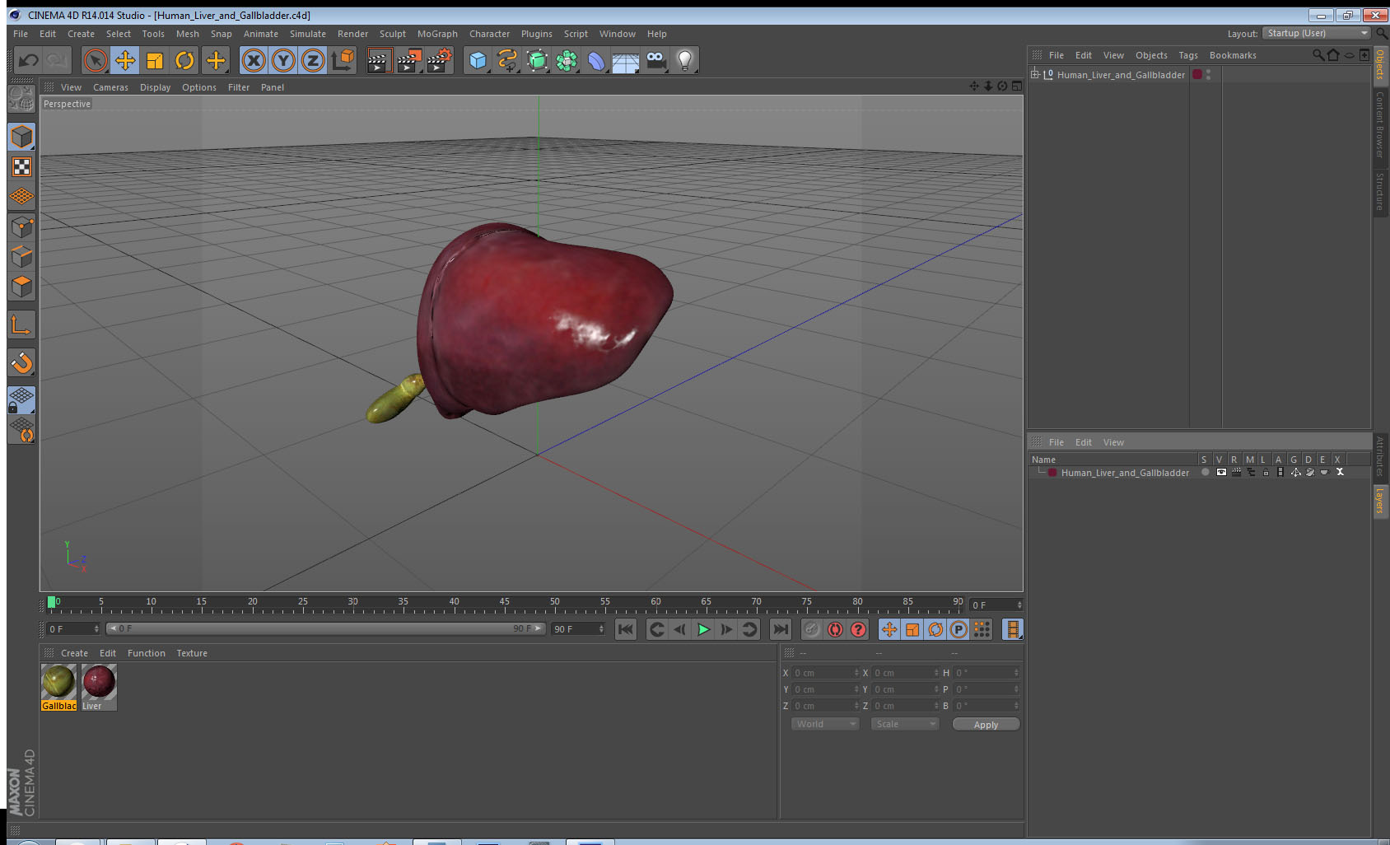Toggle the locked workplane icon

click(21, 400)
